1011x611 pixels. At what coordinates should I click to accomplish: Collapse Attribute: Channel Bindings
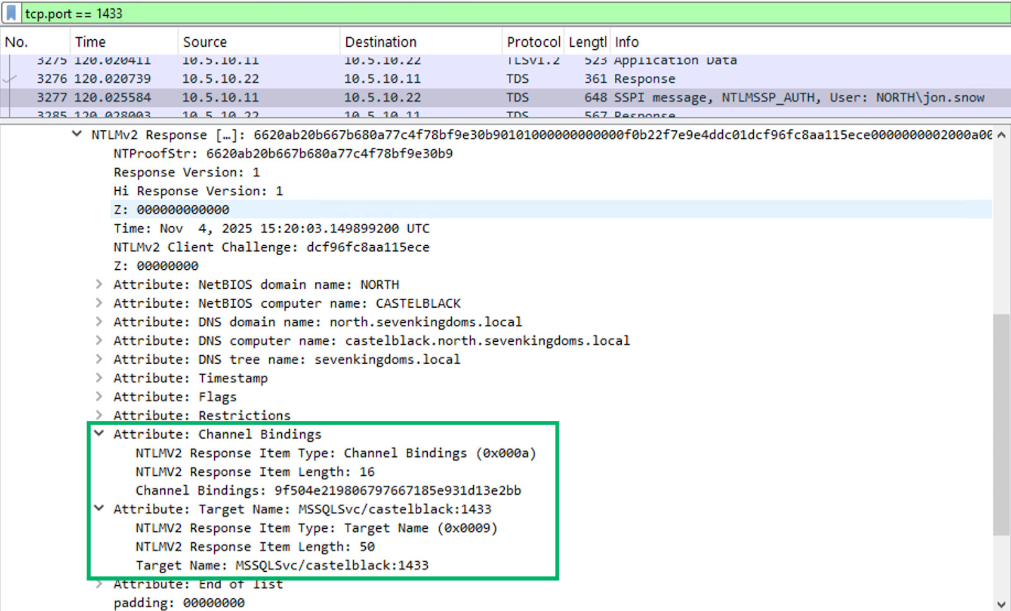pyautogui.click(x=99, y=434)
